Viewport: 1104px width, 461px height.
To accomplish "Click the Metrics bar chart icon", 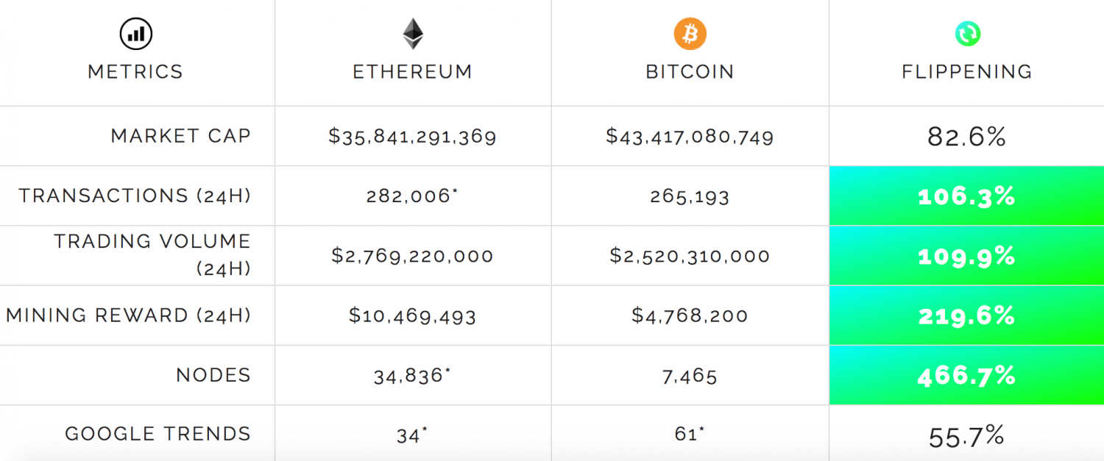I will tap(135, 34).
